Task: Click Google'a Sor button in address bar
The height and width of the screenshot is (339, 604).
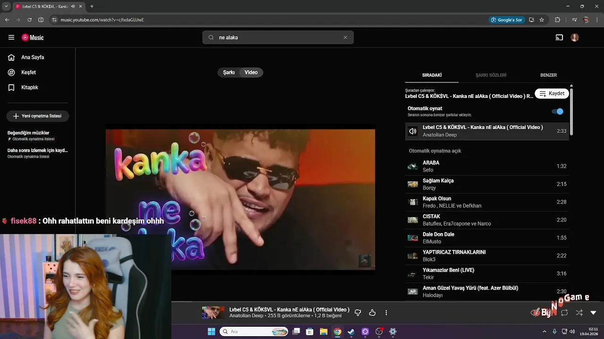Action: point(507,20)
